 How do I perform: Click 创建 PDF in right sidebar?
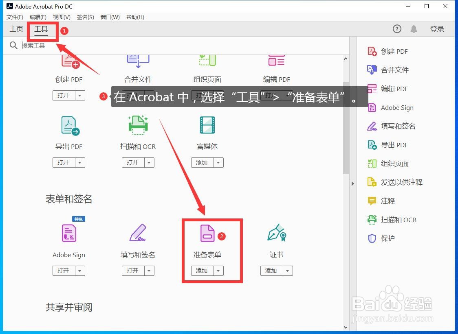pos(388,51)
